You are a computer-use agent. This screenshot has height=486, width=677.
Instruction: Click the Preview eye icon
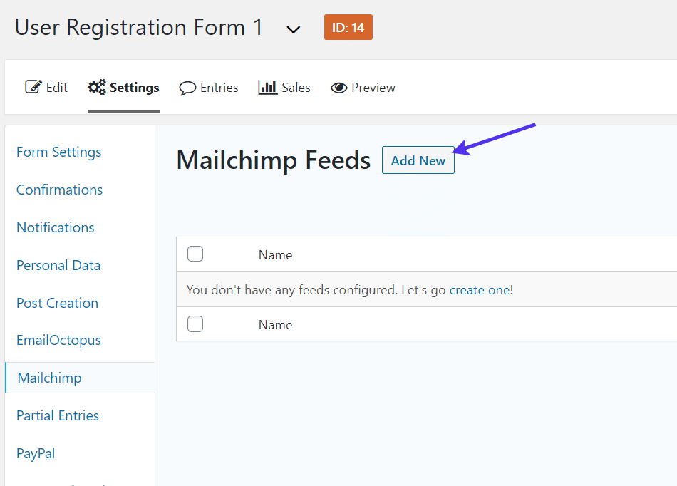[x=338, y=88]
